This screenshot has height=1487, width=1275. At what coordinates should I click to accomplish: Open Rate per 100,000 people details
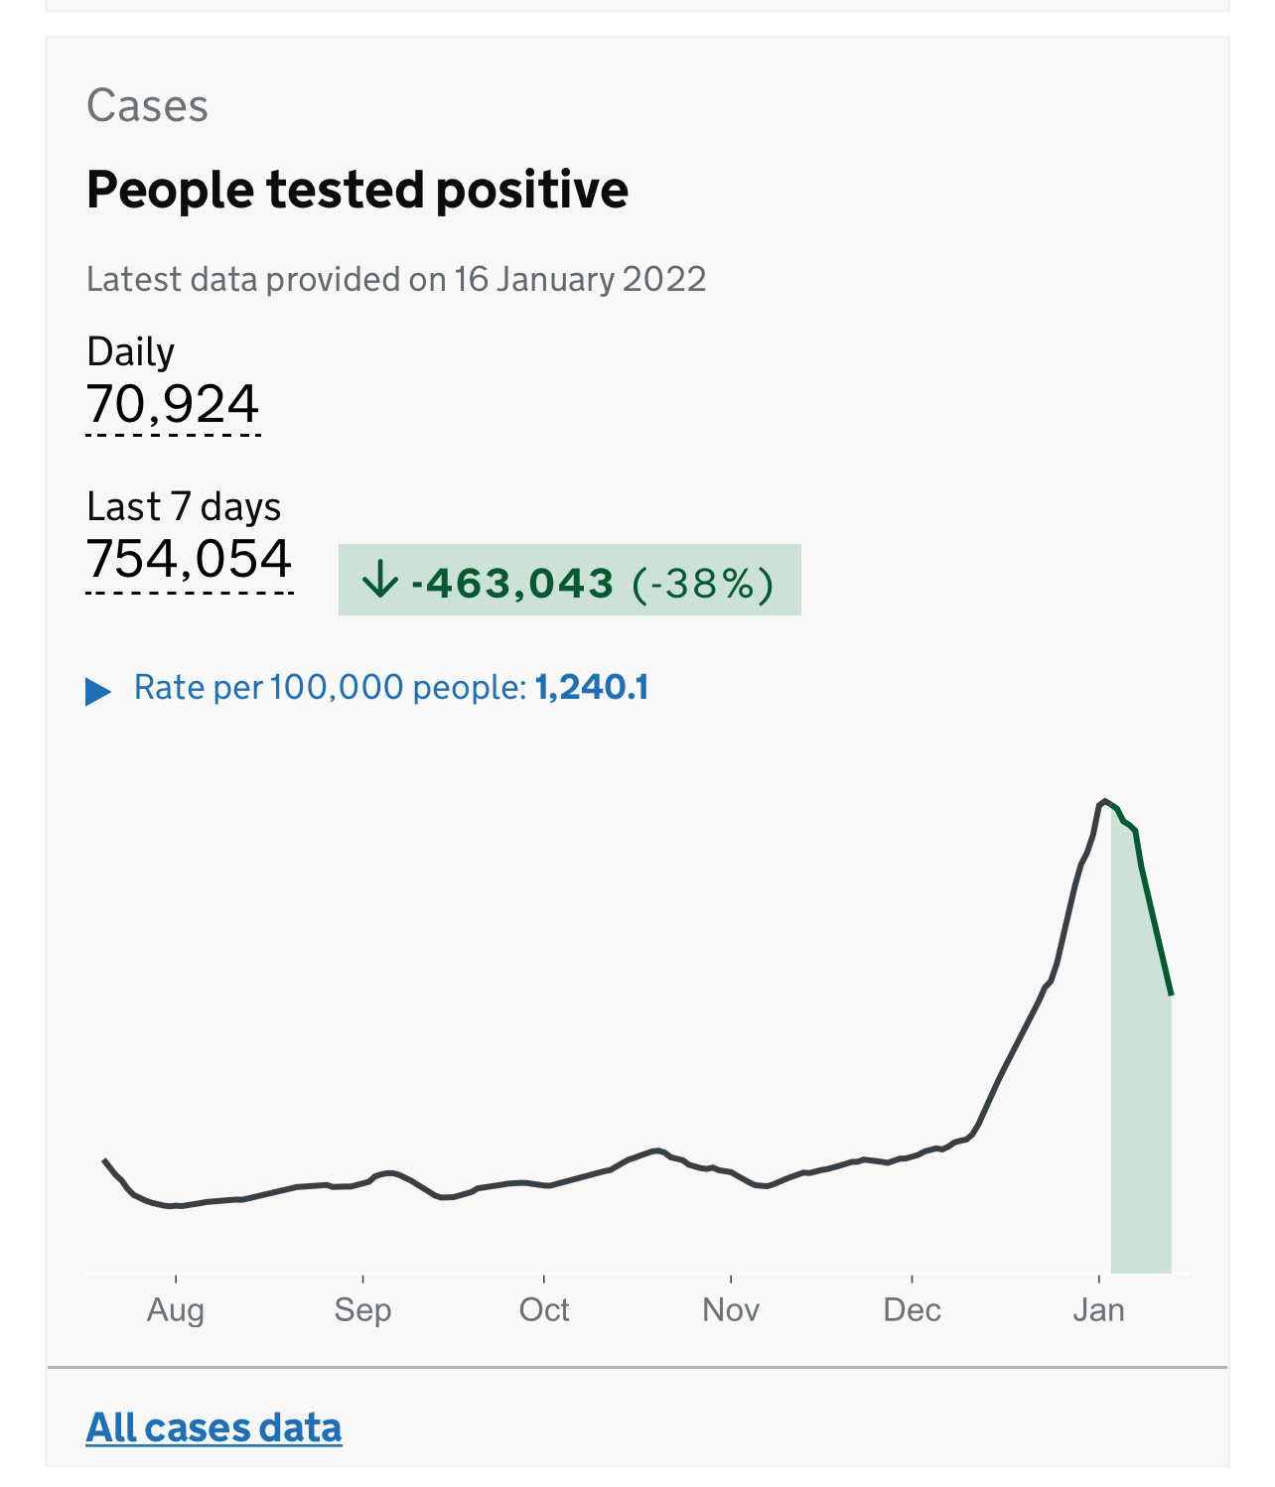tap(391, 688)
